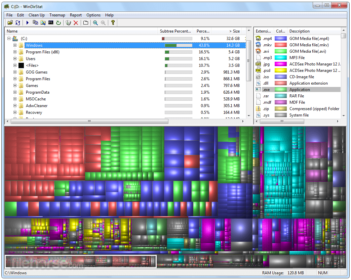The image size is (351, 280).
Task: Sort by the Extension column header
Action: coord(264,31)
